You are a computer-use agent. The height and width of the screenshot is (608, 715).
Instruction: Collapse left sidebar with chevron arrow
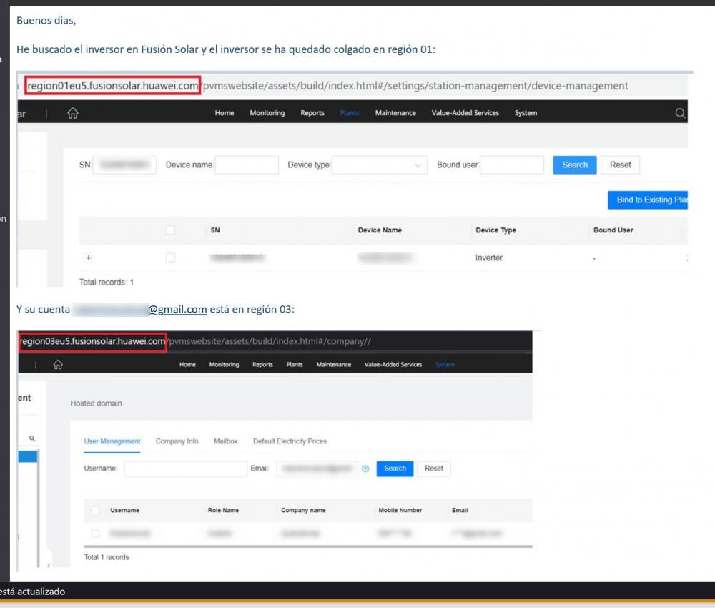49,566
